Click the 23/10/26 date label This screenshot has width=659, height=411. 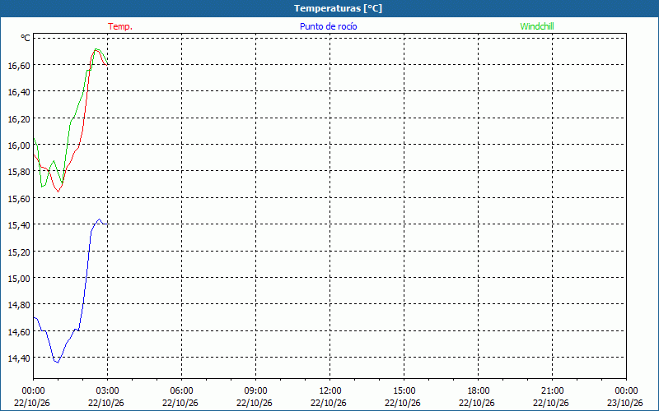pos(625,403)
